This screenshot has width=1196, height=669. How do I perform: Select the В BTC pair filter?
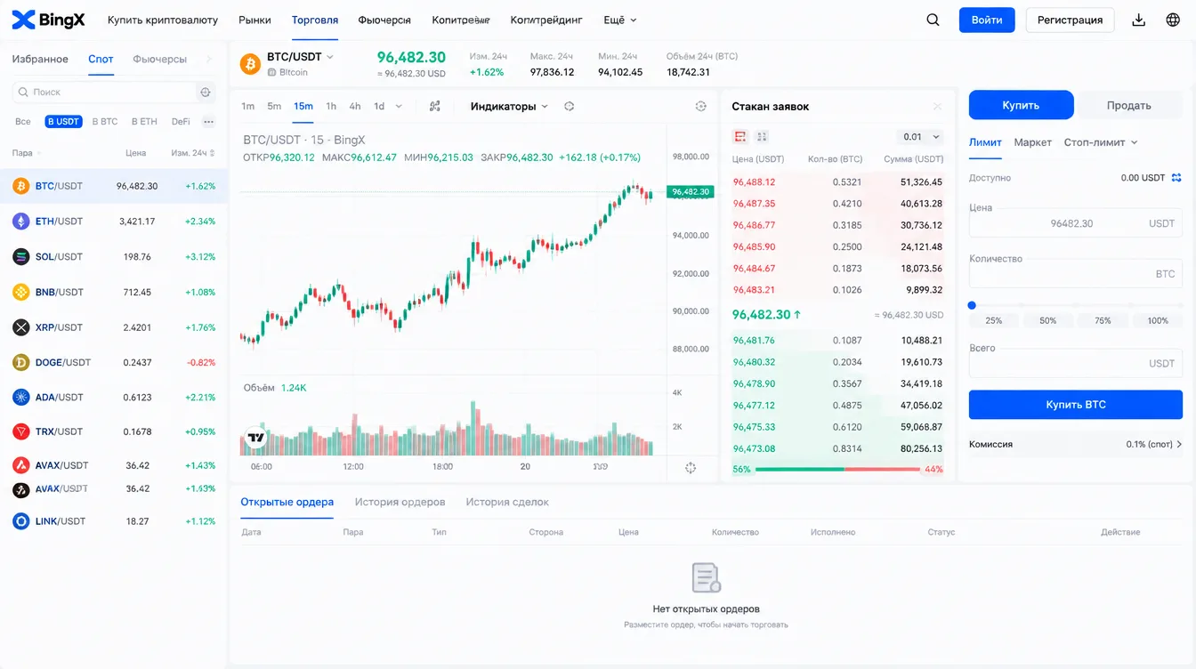(x=105, y=122)
